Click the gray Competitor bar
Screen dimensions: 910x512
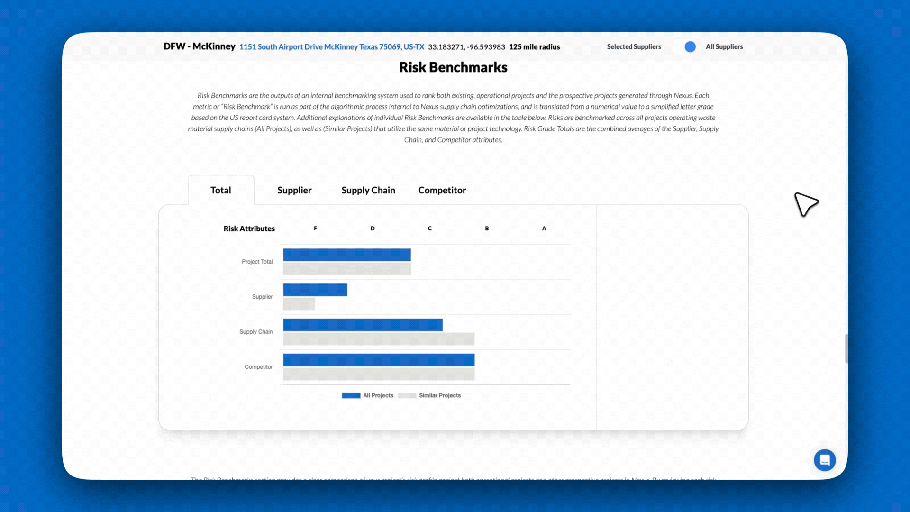379,374
